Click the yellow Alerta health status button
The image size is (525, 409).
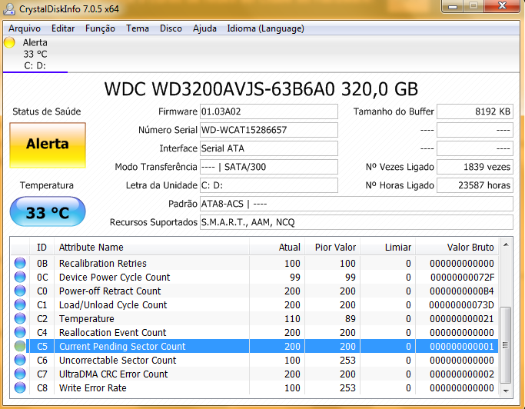pos(48,145)
